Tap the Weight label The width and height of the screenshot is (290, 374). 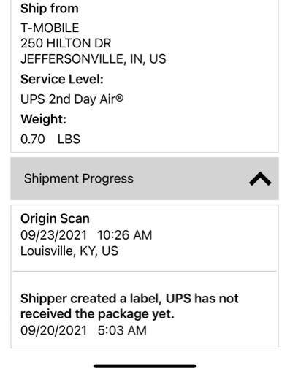43,119
